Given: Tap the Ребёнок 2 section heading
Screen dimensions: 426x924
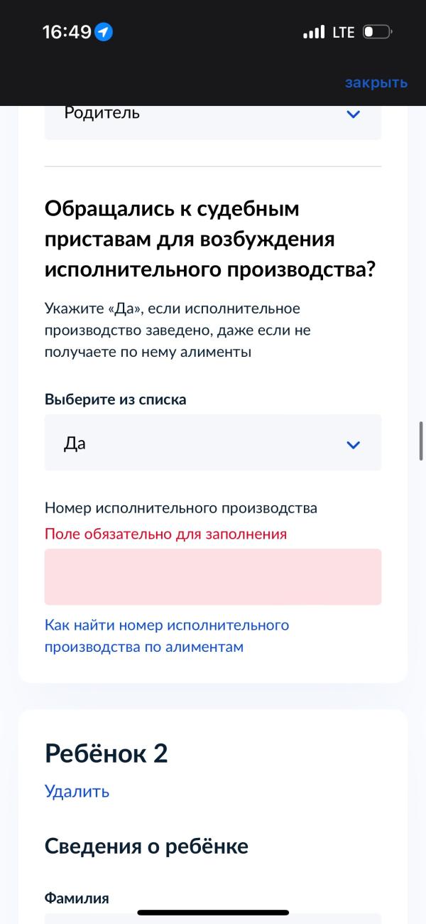Looking at the screenshot, I should (106, 753).
